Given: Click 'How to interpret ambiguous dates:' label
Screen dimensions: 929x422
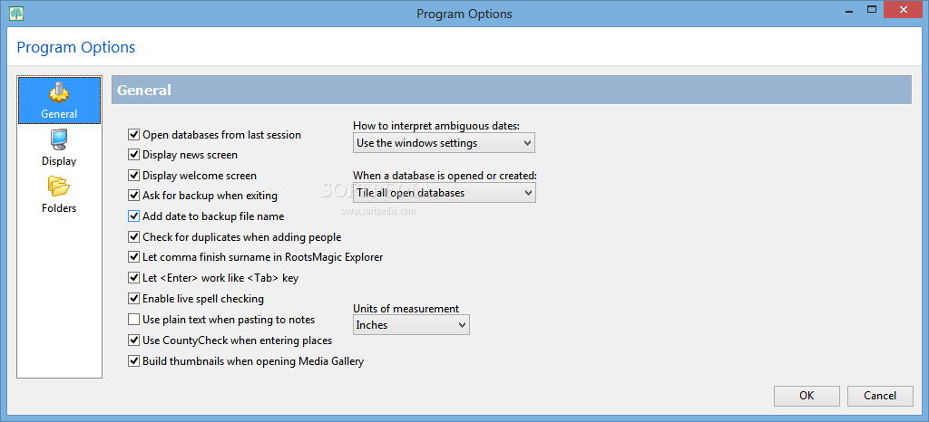Looking at the screenshot, I should point(436,125).
